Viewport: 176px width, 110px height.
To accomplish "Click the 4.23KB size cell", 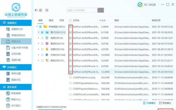I will pyautogui.click(x=105, y=60).
